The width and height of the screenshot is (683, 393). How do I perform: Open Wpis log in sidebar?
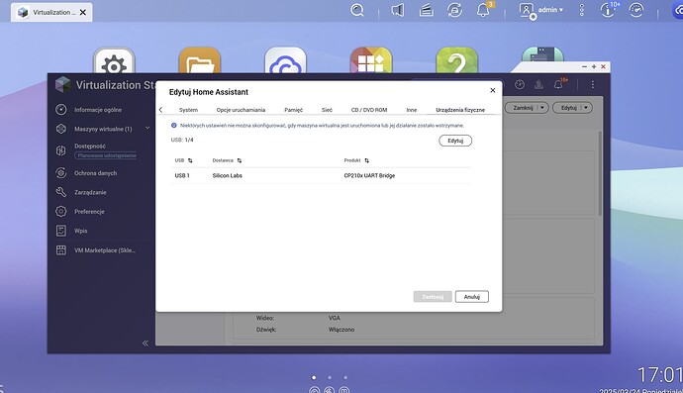(80, 231)
